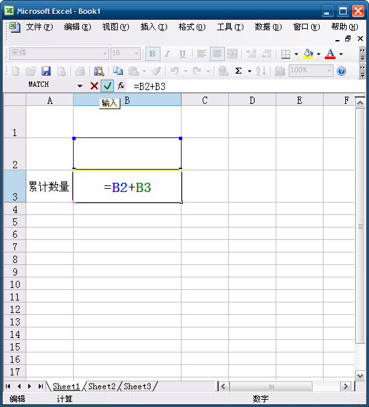Click the Borders icon

(285, 54)
